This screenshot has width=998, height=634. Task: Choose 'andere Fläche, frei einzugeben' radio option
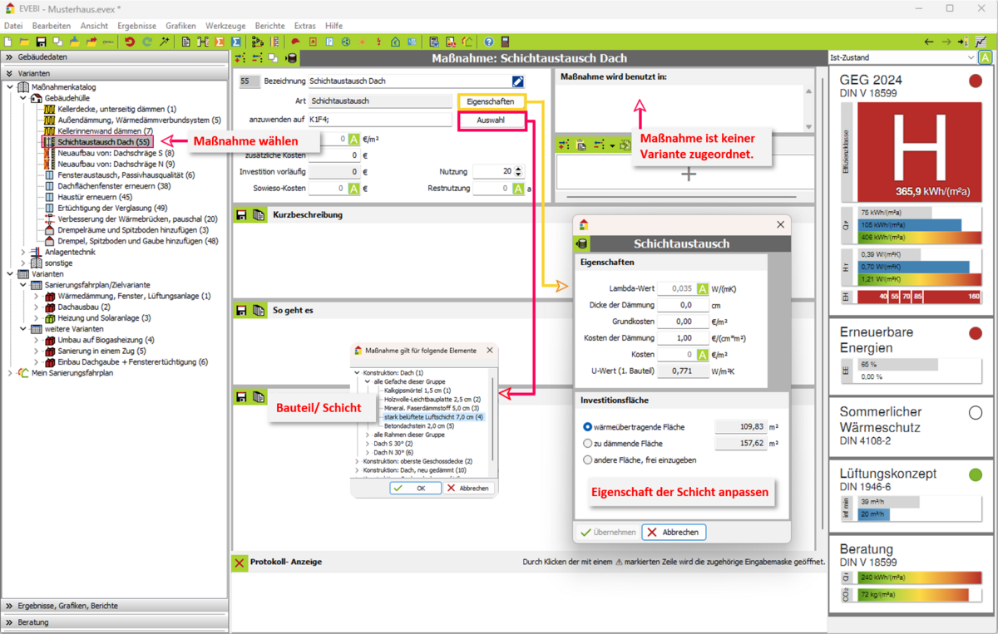(x=587, y=460)
